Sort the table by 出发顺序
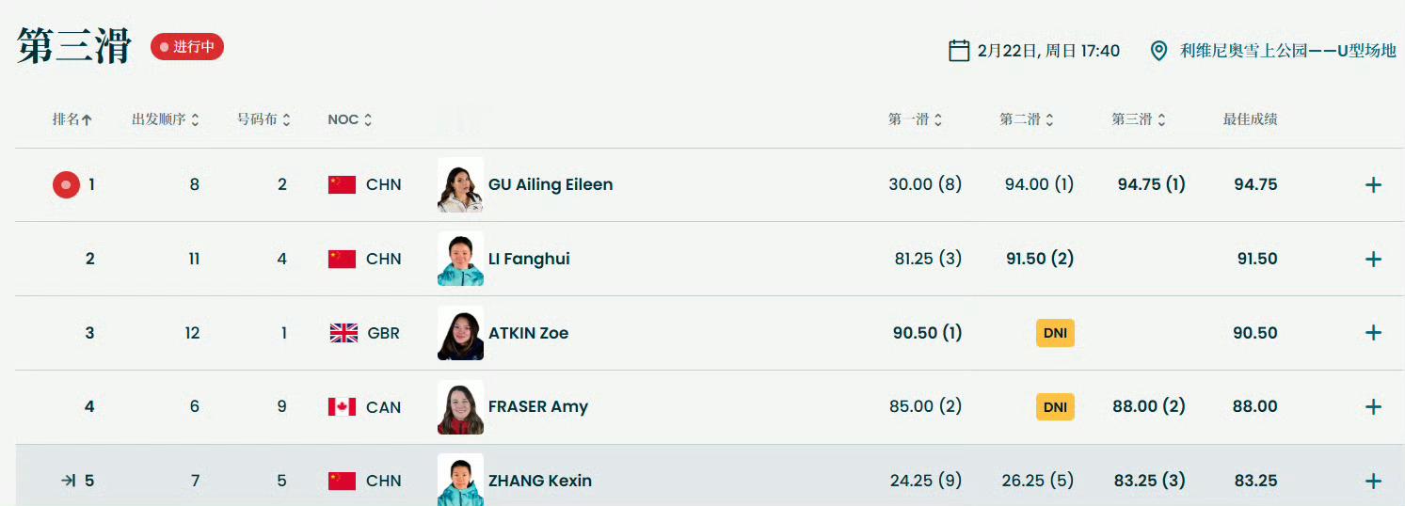The height and width of the screenshot is (506, 1405). click(166, 119)
